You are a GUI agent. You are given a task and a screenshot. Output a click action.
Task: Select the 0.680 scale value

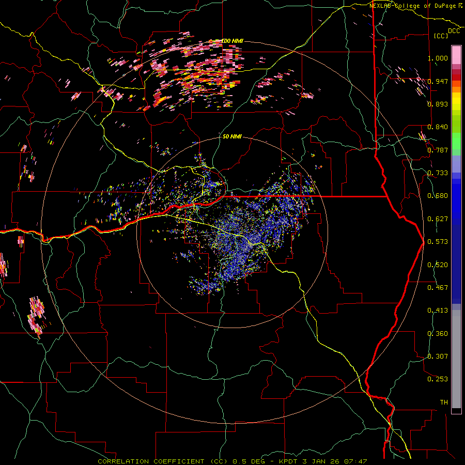point(438,196)
